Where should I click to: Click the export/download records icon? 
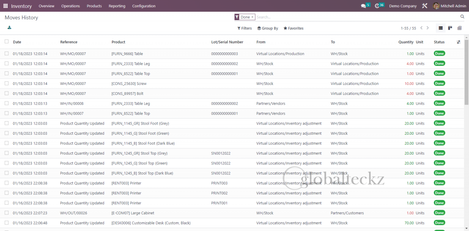pos(9,27)
